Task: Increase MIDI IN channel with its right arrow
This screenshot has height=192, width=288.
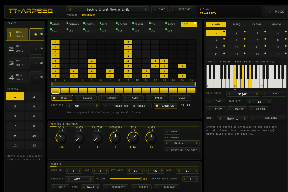Action: click(80, 171)
